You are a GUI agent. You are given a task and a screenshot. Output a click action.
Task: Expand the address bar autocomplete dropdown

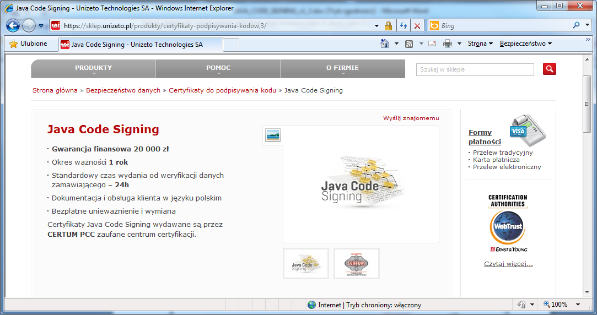[377, 26]
